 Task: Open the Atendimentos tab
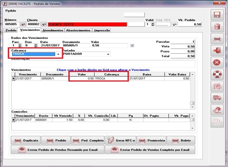click(53, 31)
